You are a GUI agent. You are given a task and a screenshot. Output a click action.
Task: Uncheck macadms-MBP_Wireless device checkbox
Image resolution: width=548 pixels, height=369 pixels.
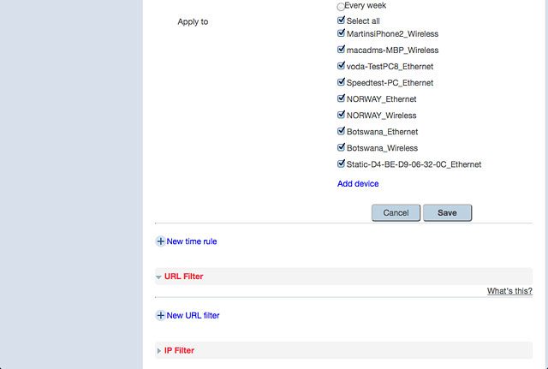341,50
